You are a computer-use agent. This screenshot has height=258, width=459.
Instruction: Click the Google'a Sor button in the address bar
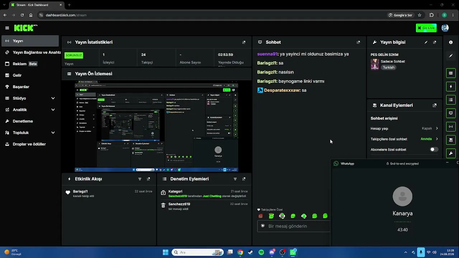(401, 15)
